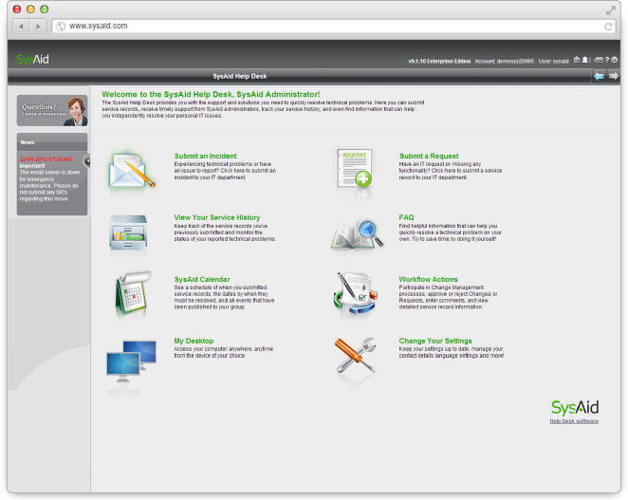Click the browser back navigation button

[x=20, y=26]
